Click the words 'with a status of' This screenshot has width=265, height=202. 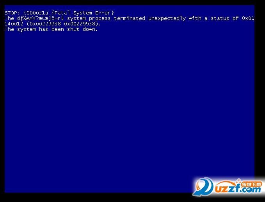click(214, 18)
